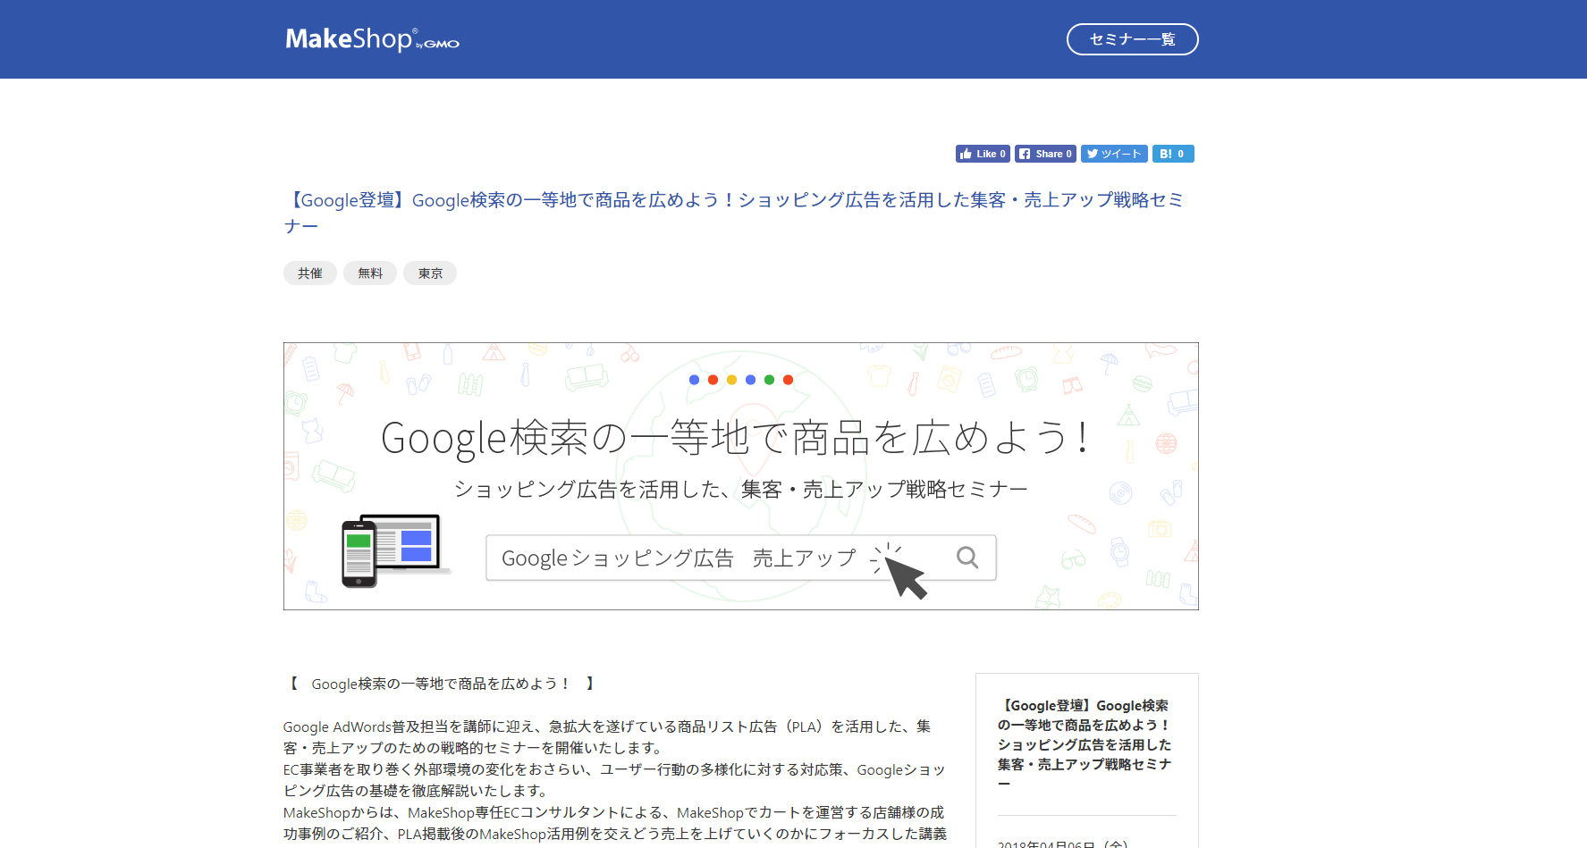
Task: Click the Twitter ツイート button
Action: pos(1114,154)
